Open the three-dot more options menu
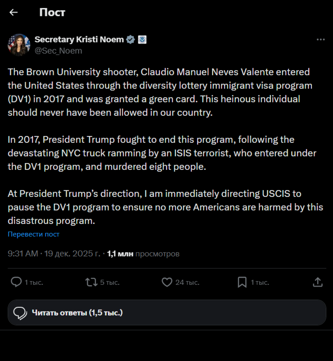The width and height of the screenshot is (333, 361). pyautogui.click(x=320, y=40)
